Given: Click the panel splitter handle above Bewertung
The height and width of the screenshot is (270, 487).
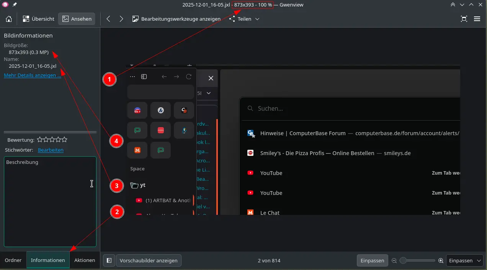Looking at the screenshot, I should point(50,132).
